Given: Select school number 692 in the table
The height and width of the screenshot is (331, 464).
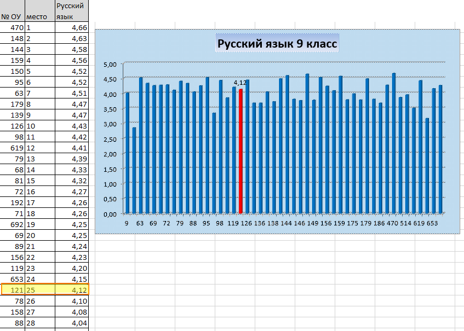Looking at the screenshot, I should click(x=13, y=224).
